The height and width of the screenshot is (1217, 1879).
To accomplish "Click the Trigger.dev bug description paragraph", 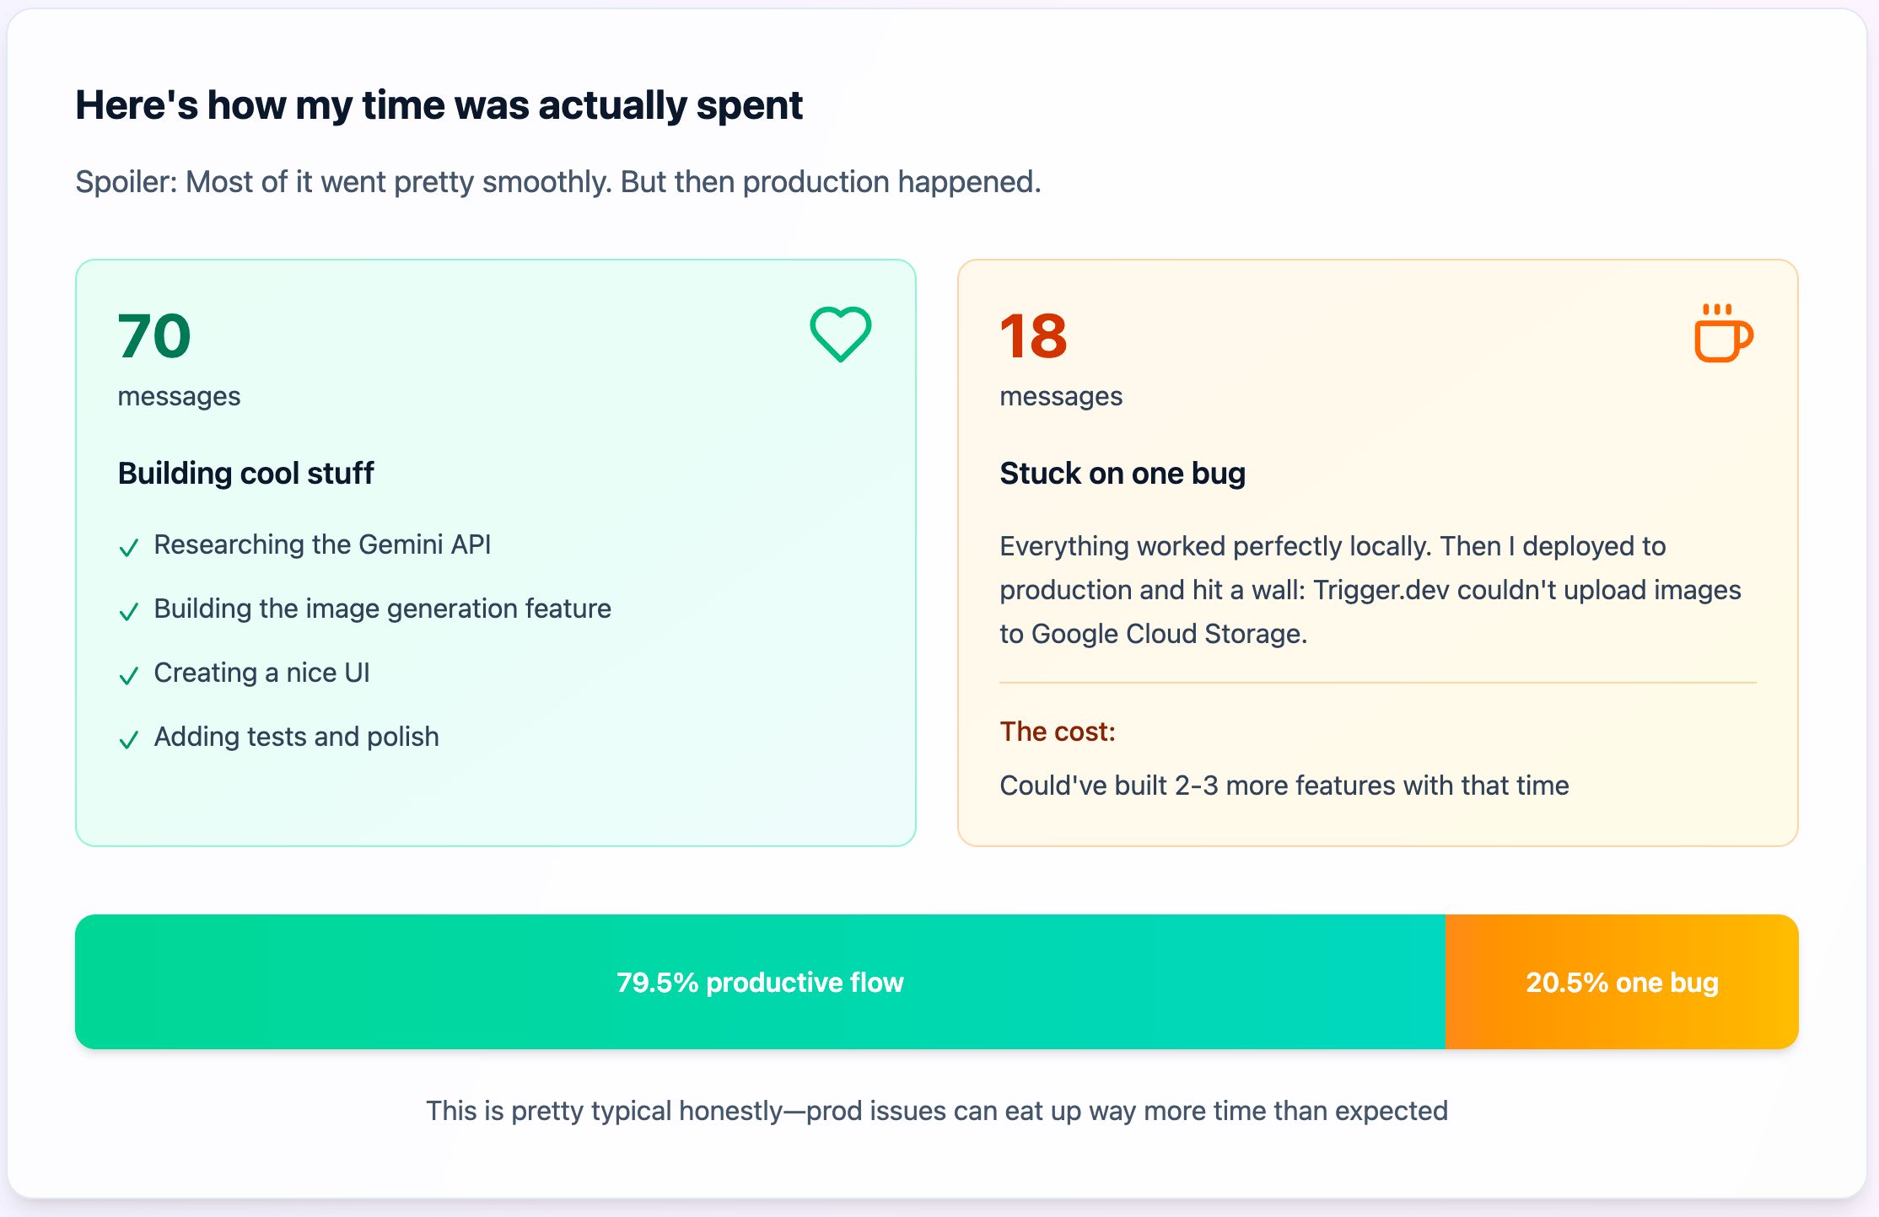I will click(x=1370, y=590).
